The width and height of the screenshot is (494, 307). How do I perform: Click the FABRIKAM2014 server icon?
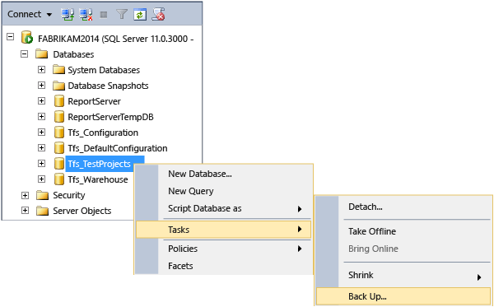27,38
